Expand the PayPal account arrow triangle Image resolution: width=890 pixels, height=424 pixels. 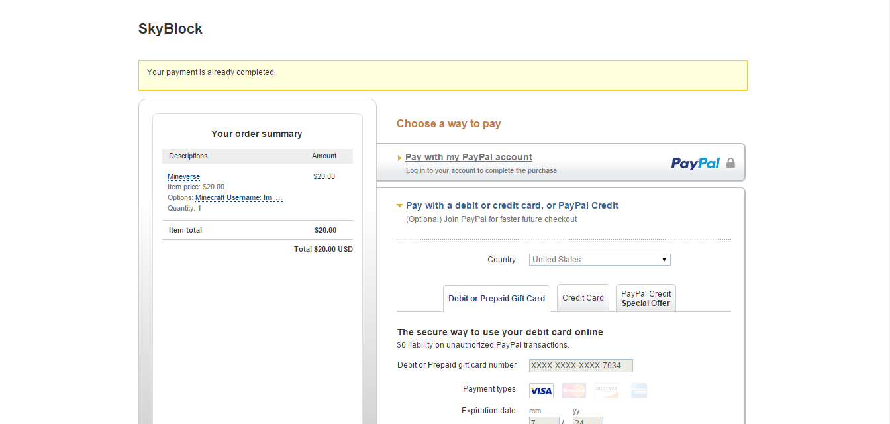click(399, 158)
